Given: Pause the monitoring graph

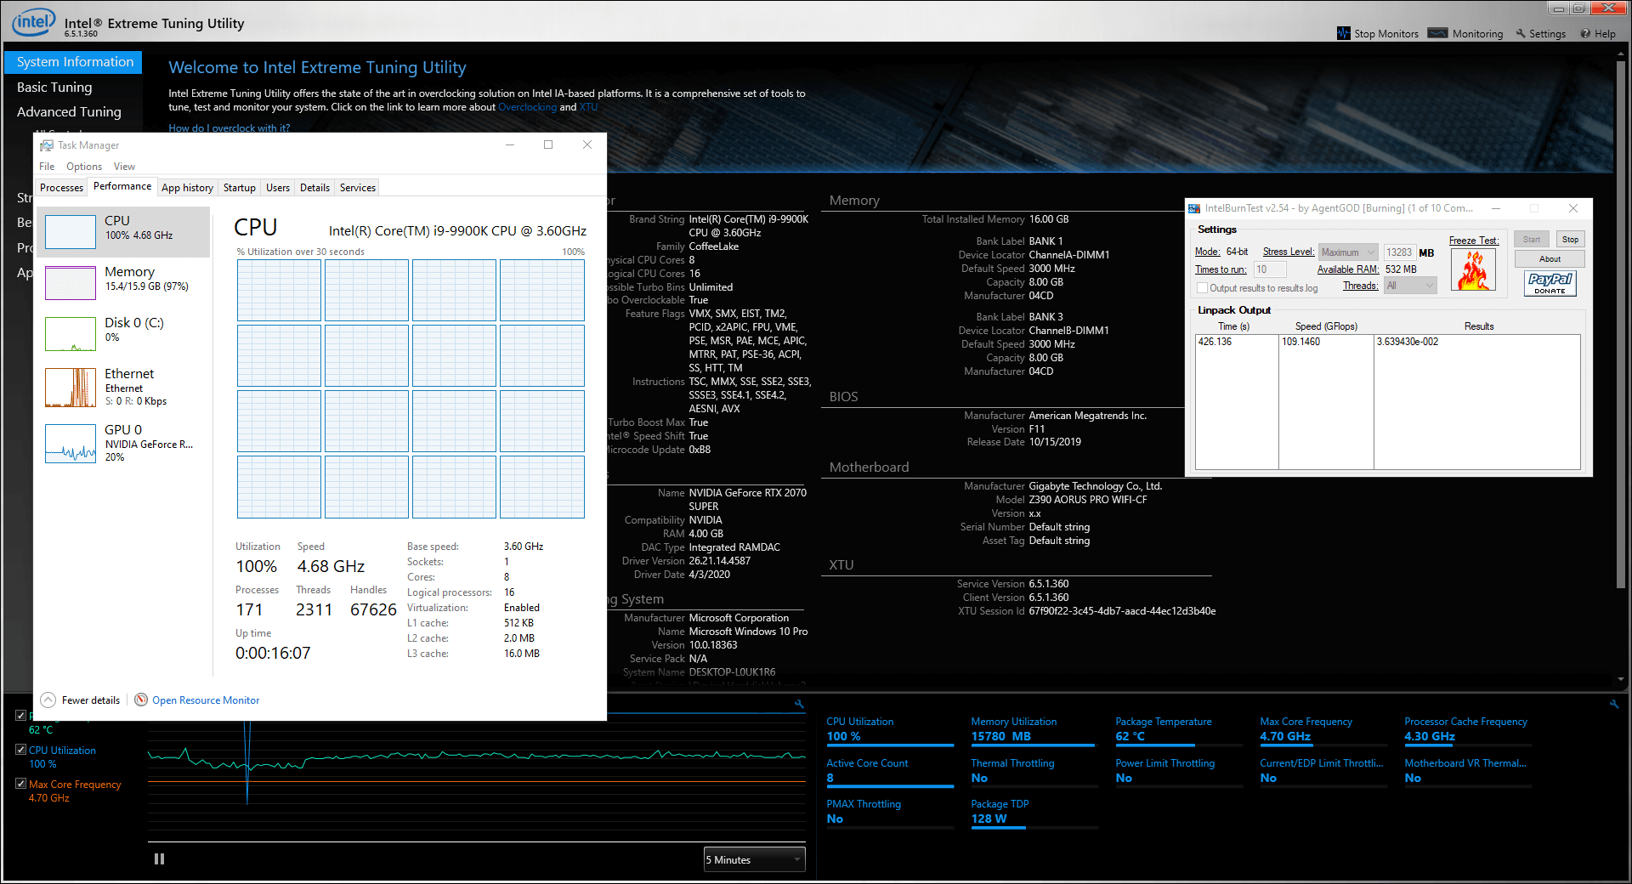Looking at the screenshot, I should coord(159,859).
